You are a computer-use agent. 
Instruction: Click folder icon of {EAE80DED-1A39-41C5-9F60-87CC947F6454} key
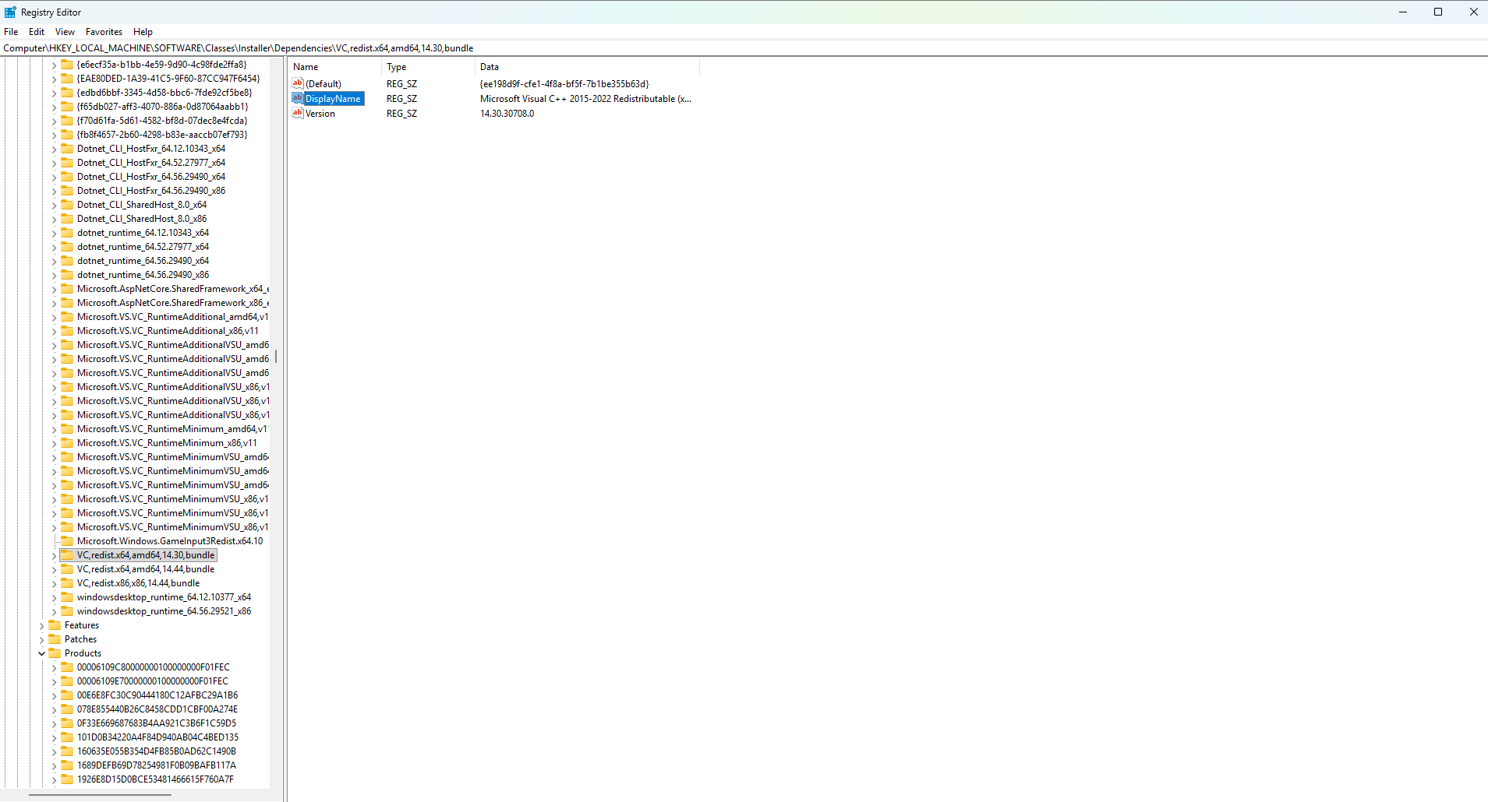click(x=67, y=79)
